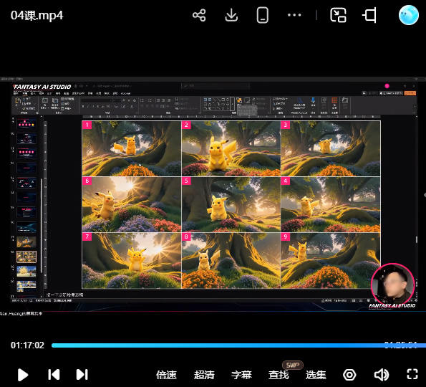Screen dimensions: 426x387
Task: Download the 04课.mp4 video
Action: (x=231, y=15)
